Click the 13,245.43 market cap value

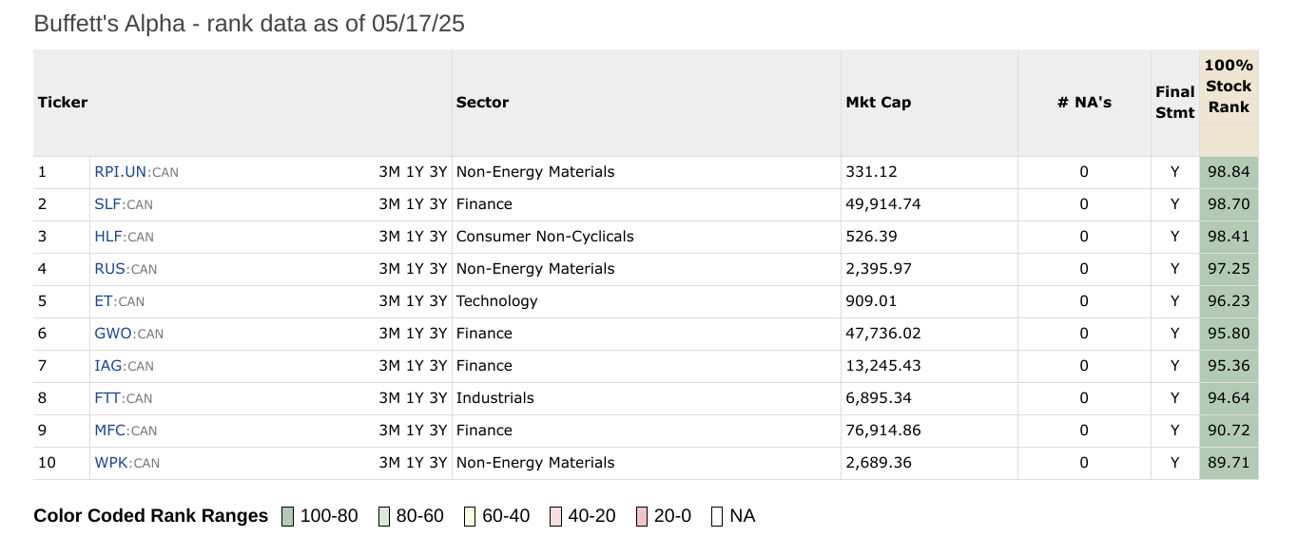pyautogui.click(x=883, y=366)
